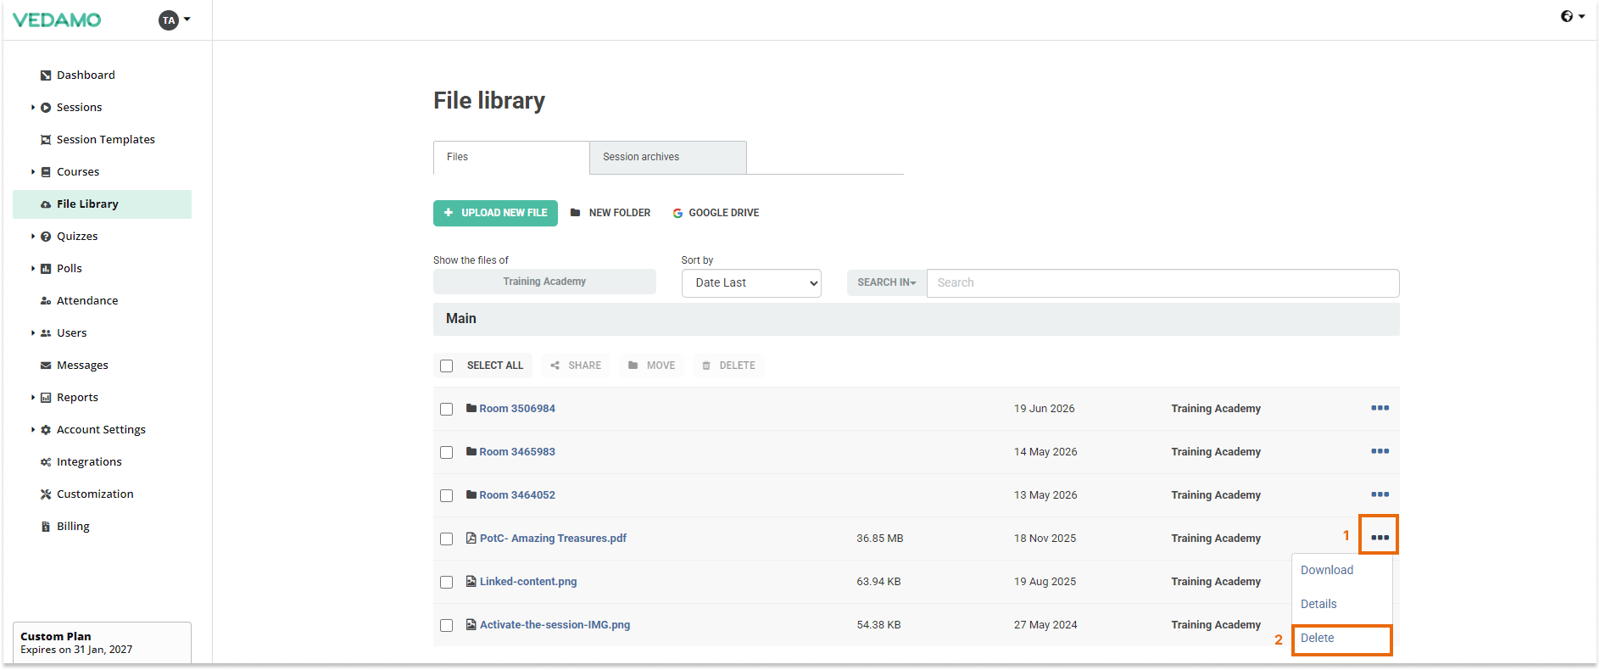The width and height of the screenshot is (1600, 670).
Task: Click the Reports icon
Action: pos(46,398)
